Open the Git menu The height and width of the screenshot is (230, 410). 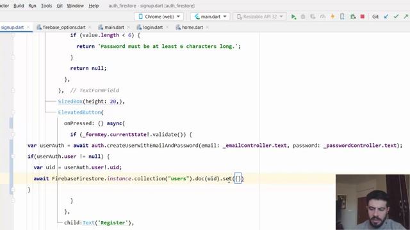tap(60, 6)
